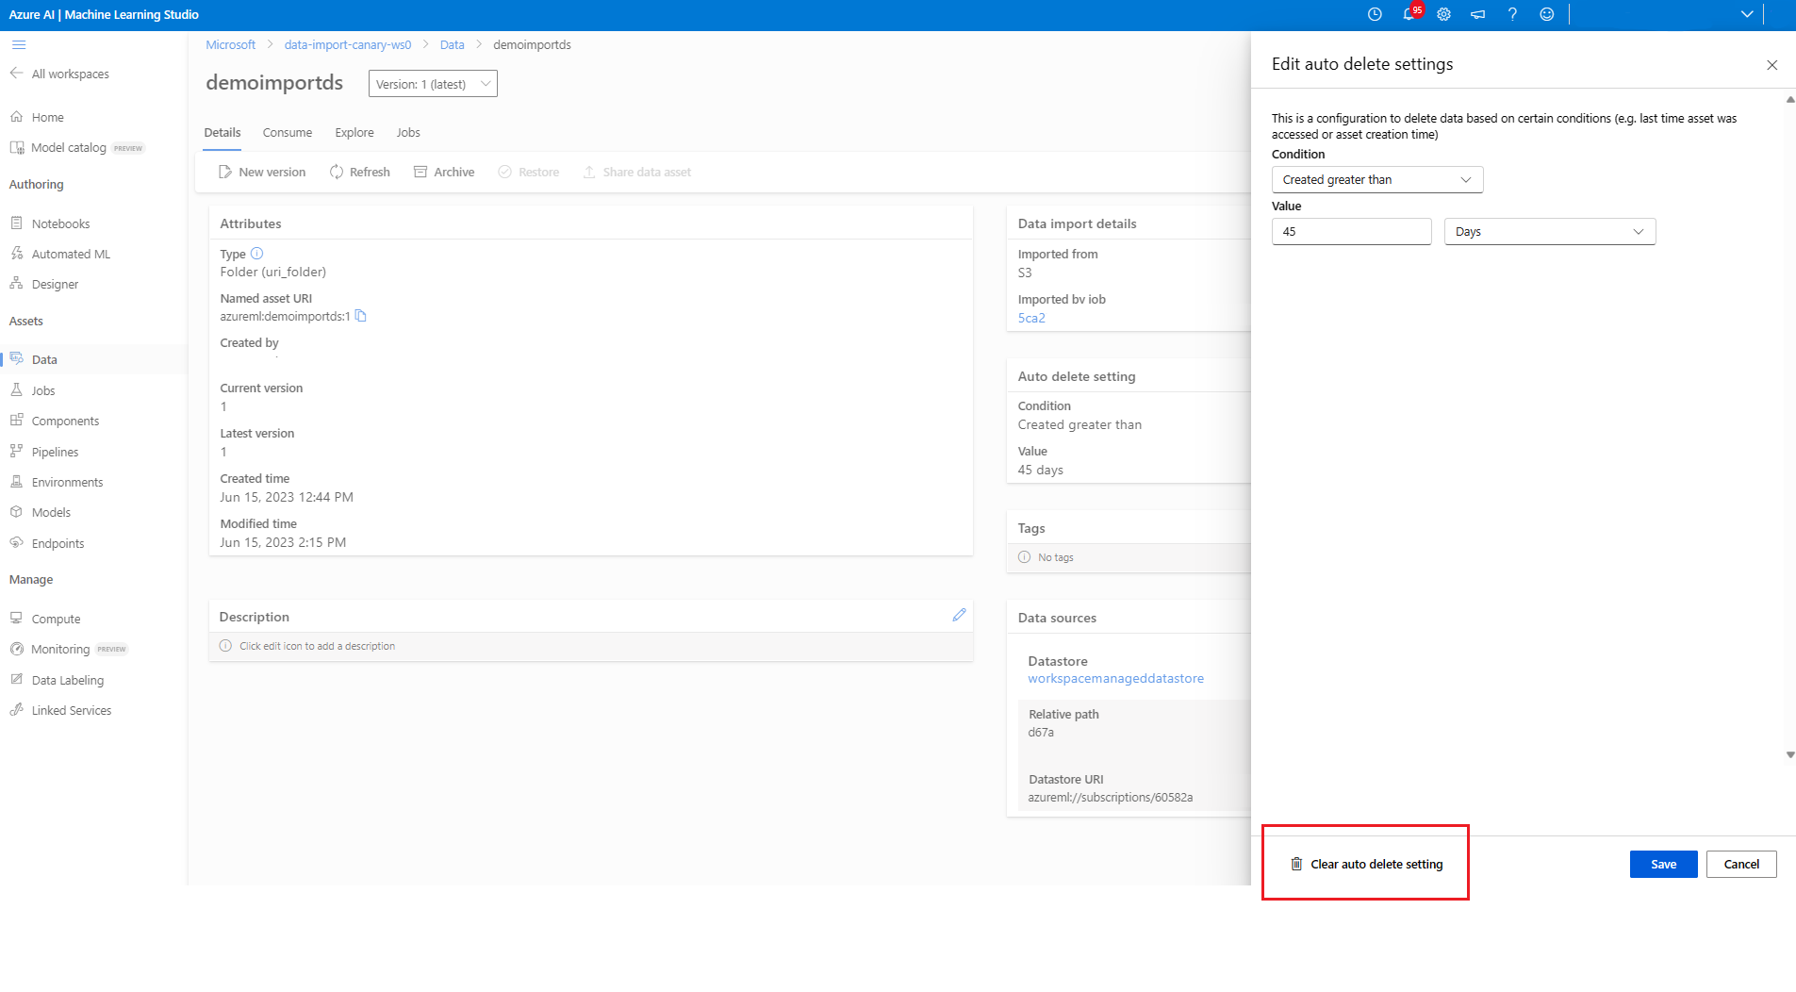
Task: Expand the Condition dropdown
Action: (x=1376, y=180)
